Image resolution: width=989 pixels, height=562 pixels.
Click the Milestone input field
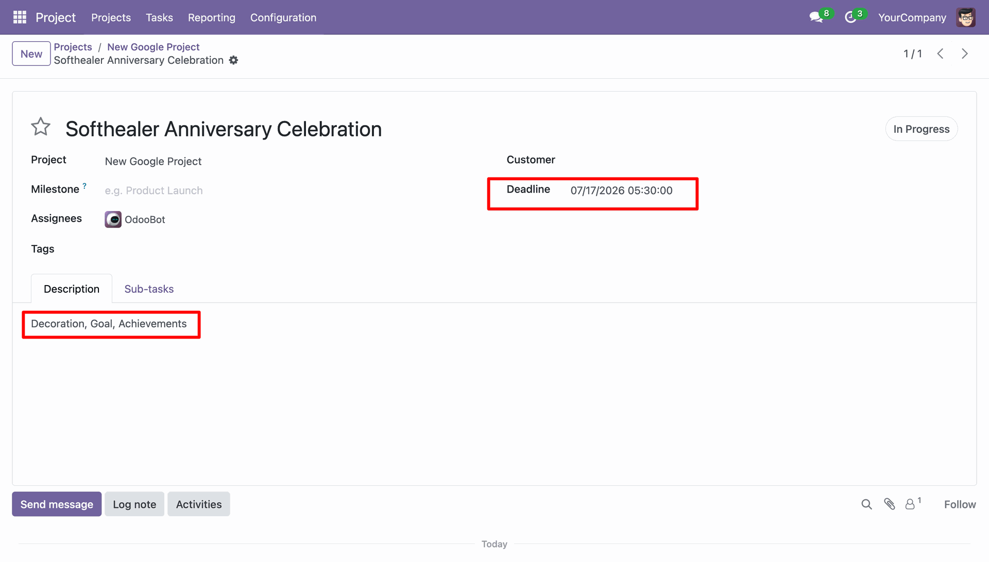[x=288, y=190]
